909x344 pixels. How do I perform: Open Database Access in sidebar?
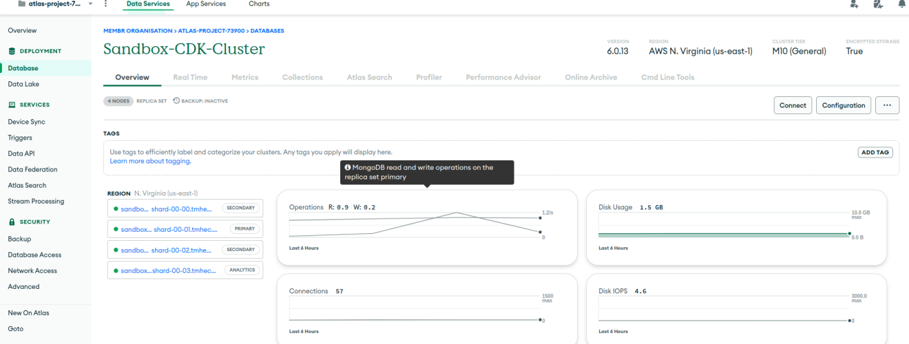tap(34, 255)
